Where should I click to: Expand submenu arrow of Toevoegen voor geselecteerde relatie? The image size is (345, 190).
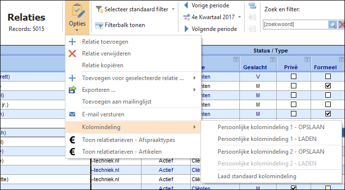tap(195, 78)
